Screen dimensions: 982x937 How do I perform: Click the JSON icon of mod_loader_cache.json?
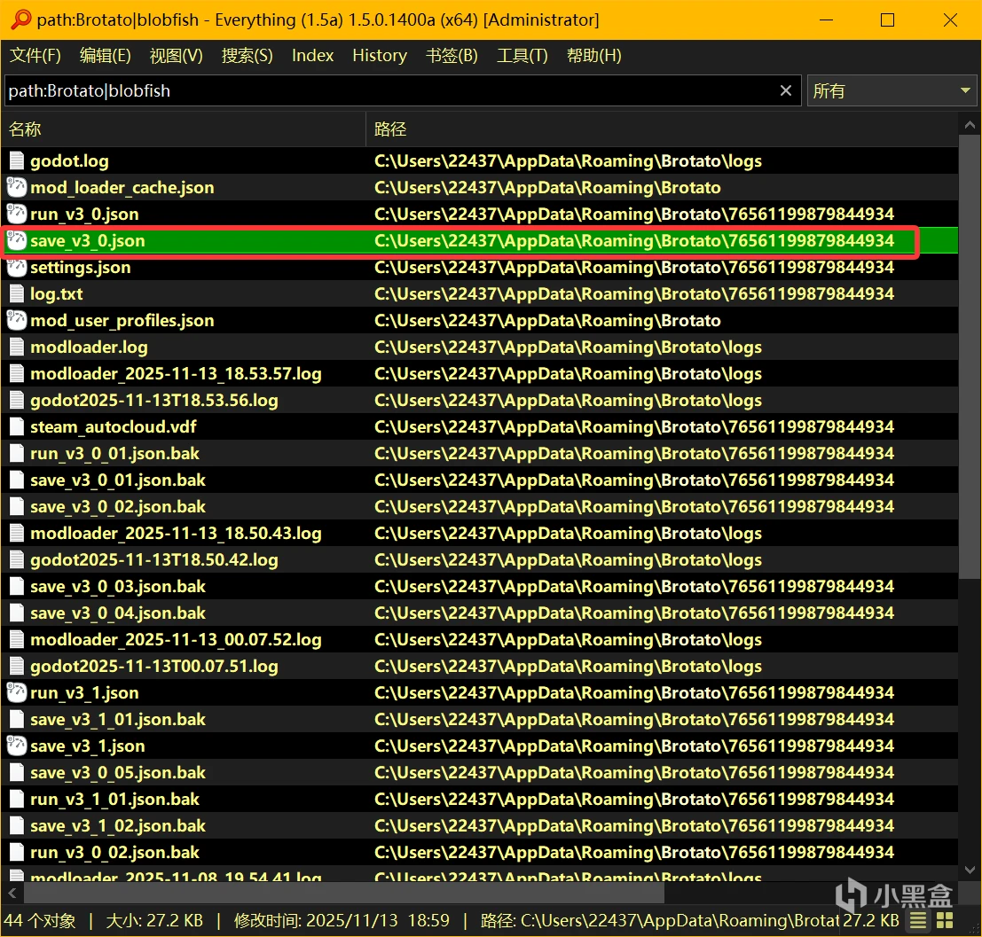point(17,187)
